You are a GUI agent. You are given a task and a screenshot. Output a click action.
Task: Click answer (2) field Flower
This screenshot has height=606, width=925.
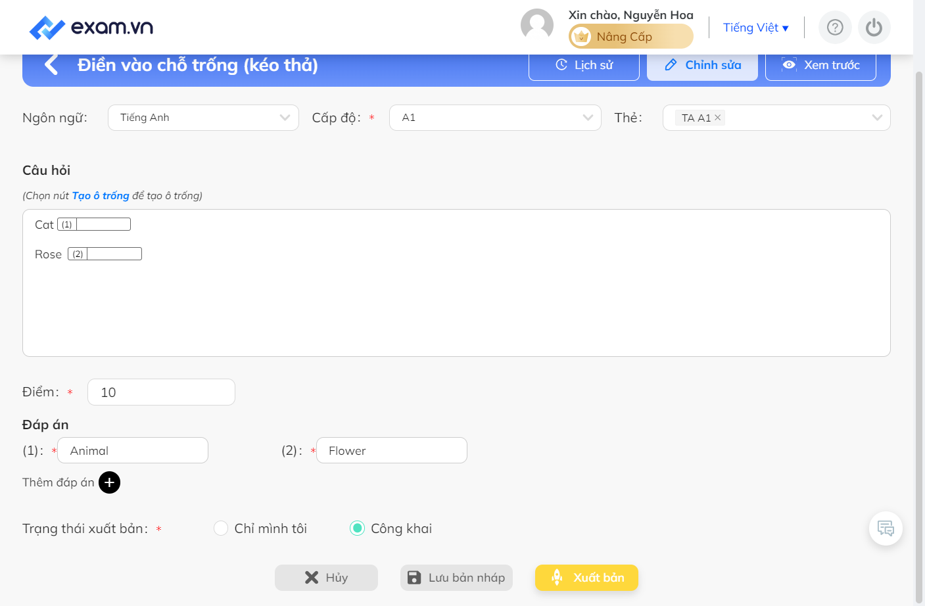pyautogui.click(x=392, y=451)
